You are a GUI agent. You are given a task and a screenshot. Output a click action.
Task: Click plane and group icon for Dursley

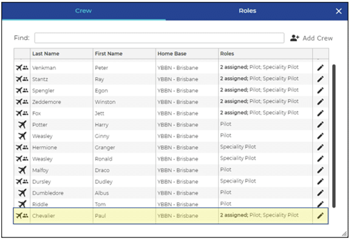(x=22, y=182)
